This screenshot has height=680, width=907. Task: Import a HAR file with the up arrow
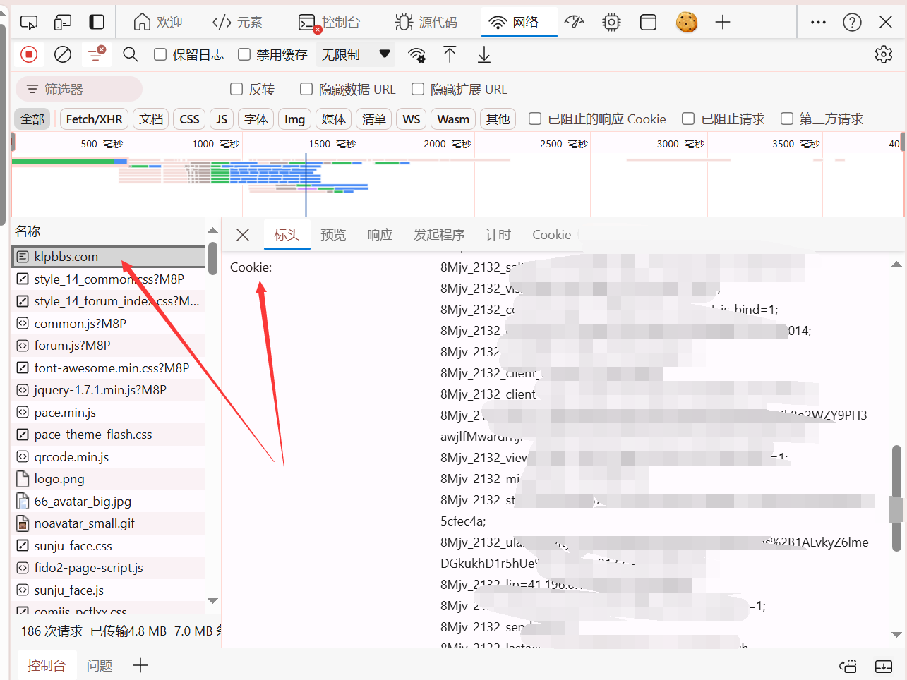(x=450, y=54)
